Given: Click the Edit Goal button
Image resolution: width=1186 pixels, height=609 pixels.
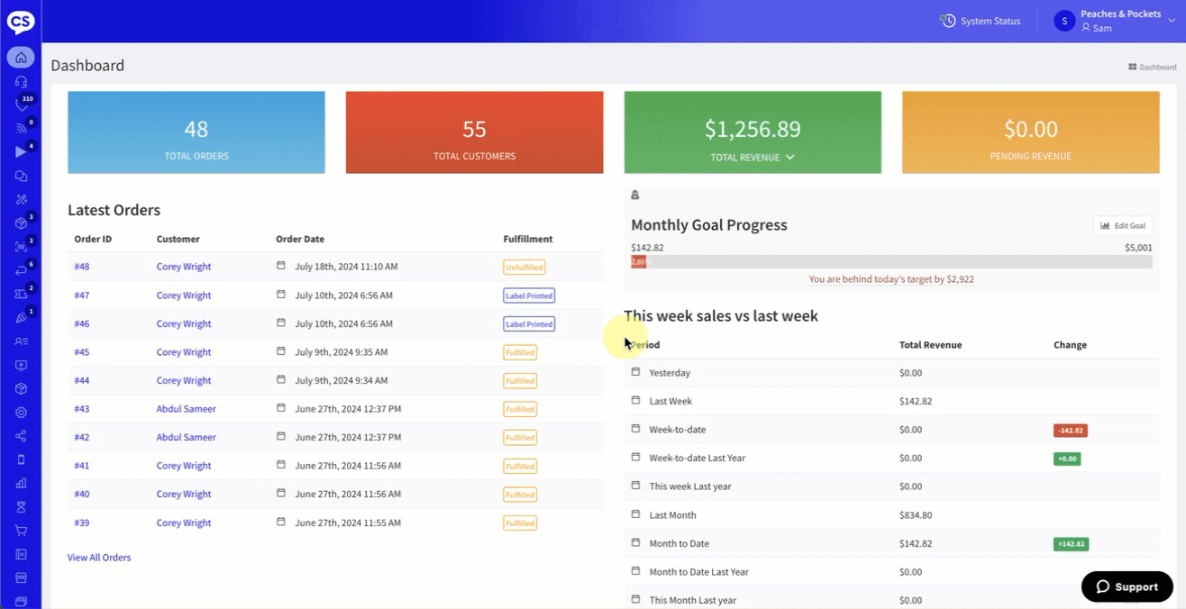Looking at the screenshot, I should [x=1122, y=226].
